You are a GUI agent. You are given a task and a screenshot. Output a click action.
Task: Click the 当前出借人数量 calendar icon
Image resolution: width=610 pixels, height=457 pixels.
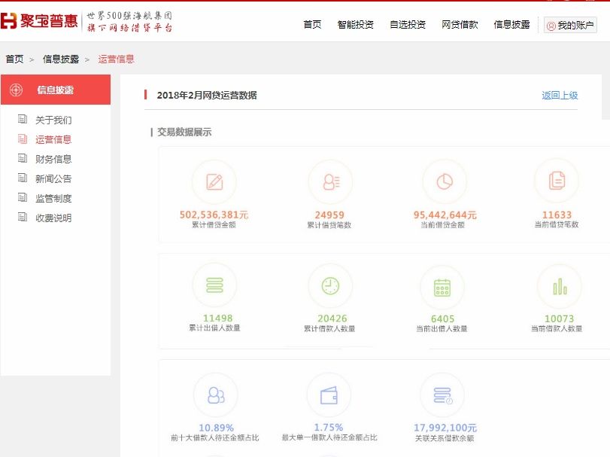point(442,288)
